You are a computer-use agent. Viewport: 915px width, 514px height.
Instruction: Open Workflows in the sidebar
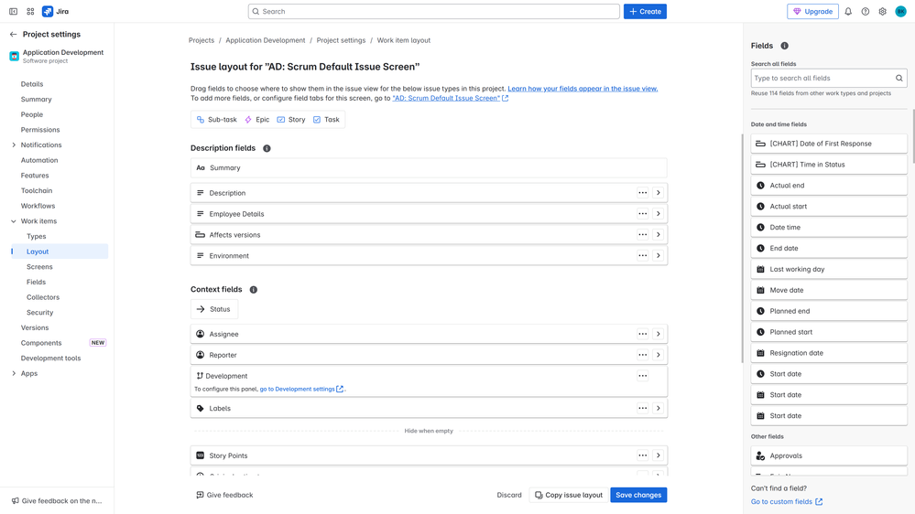tap(38, 206)
